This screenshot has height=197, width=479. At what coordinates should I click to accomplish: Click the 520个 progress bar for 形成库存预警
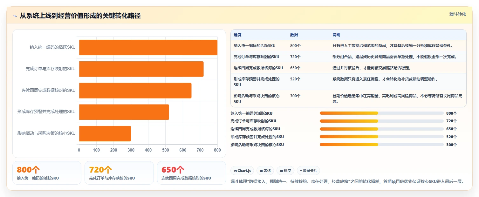pos(381,137)
